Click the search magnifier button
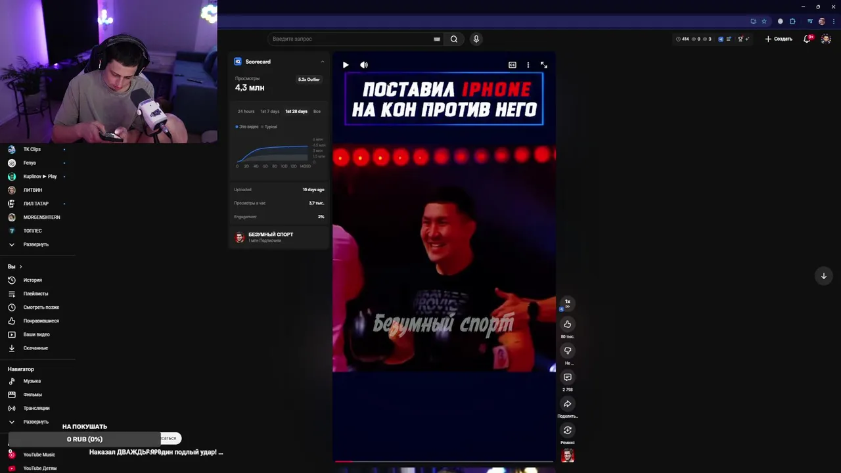This screenshot has width=841, height=473. [454, 39]
